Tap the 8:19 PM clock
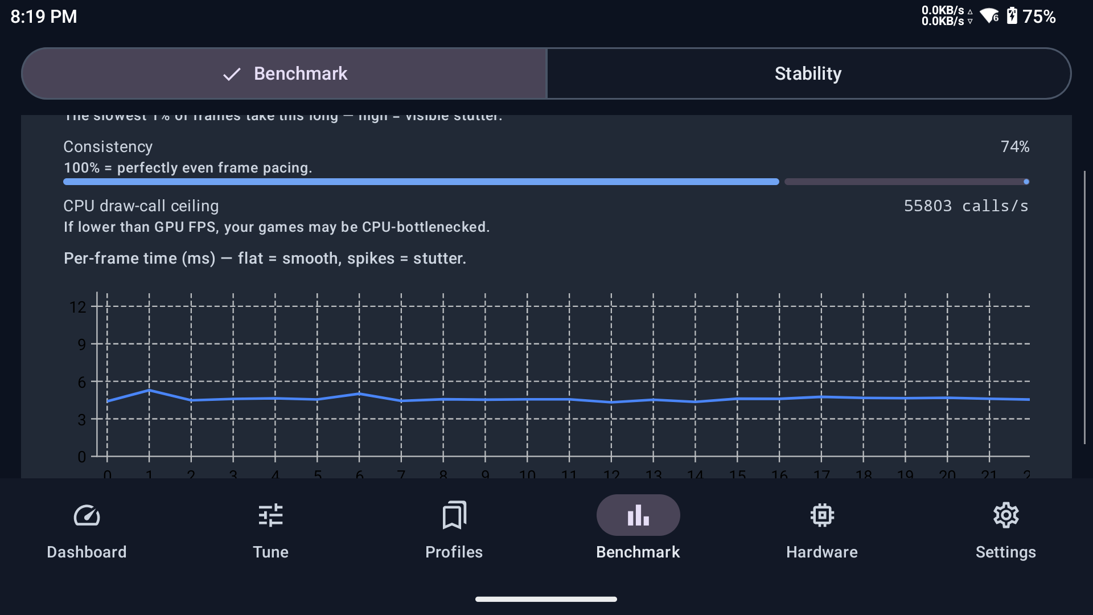Screen dimensions: 1093x615 coord(44,17)
